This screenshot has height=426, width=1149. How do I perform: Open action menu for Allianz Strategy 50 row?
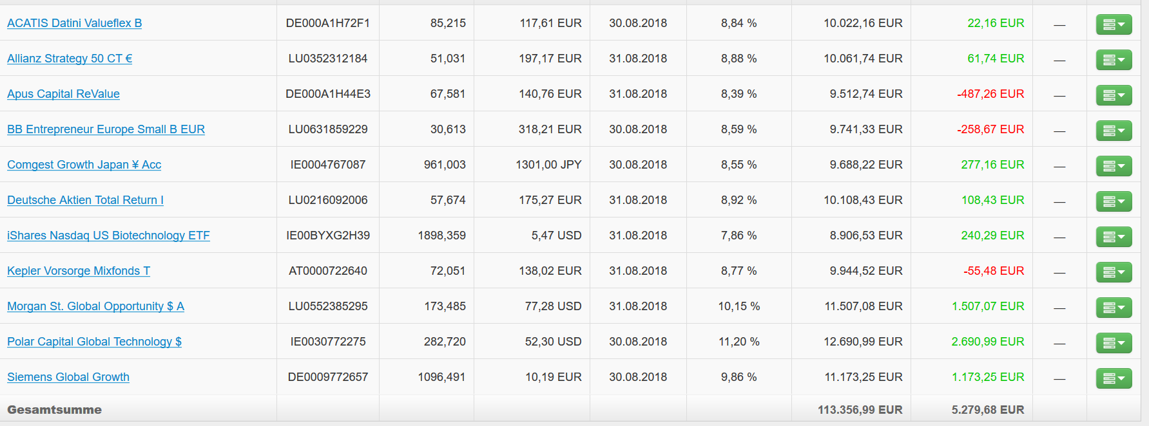click(x=1114, y=60)
